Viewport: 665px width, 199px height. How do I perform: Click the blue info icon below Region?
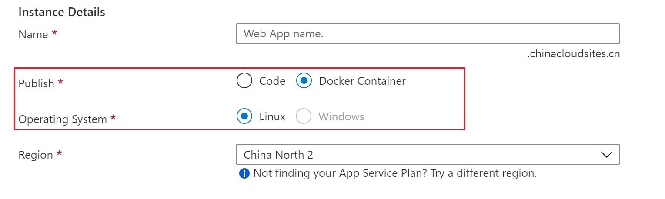click(x=244, y=174)
